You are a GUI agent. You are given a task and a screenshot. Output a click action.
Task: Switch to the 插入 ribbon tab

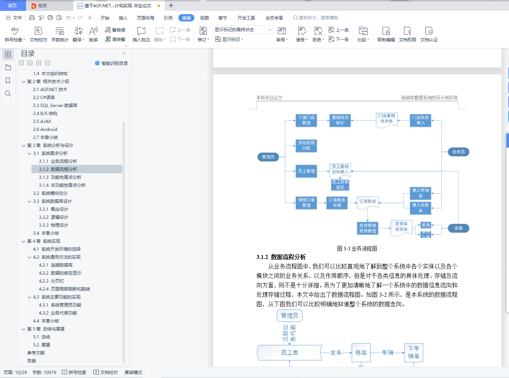[x=123, y=18]
